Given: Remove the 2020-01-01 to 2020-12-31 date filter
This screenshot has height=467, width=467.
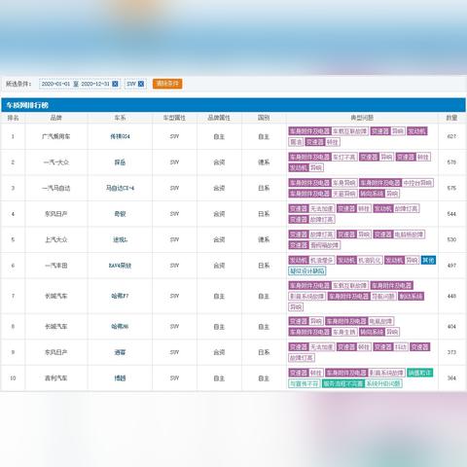Looking at the screenshot, I should pyautogui.click(x=115, y=84).
